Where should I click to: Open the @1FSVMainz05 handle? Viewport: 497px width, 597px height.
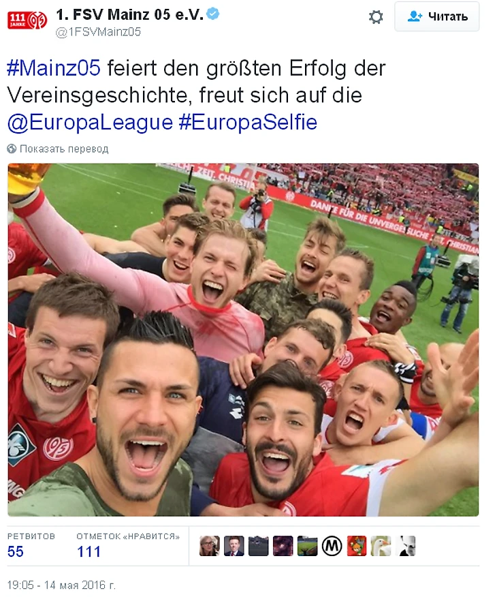[x=98, y=32]
